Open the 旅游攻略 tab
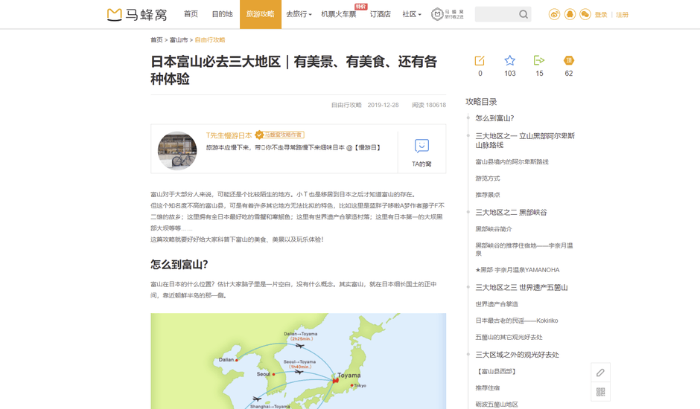Image resolution: width=700 pixels, height=409 pixels. click(260, 14)
